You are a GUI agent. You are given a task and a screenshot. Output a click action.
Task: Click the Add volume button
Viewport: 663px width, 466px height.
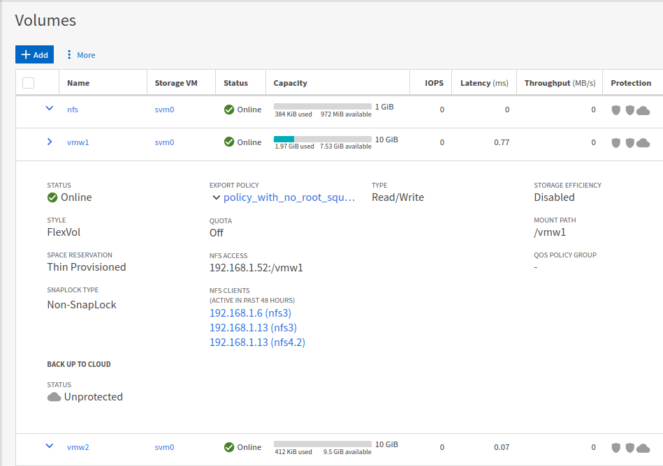pos(34,54)
